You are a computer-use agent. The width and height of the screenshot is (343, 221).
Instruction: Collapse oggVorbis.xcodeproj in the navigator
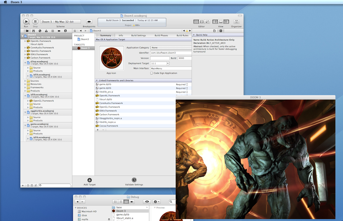click(25, 112)
